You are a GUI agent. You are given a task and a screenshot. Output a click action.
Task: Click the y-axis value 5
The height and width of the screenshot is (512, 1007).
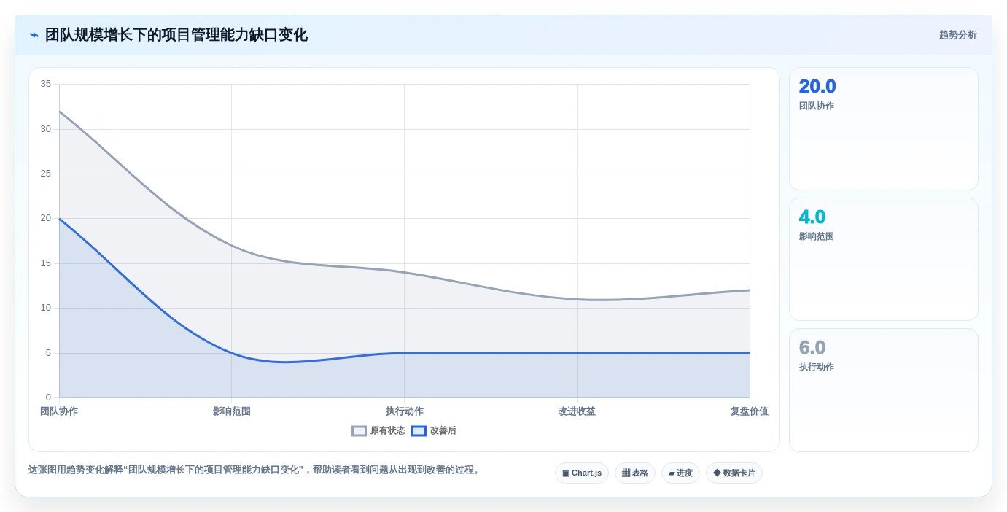point(48,353)
